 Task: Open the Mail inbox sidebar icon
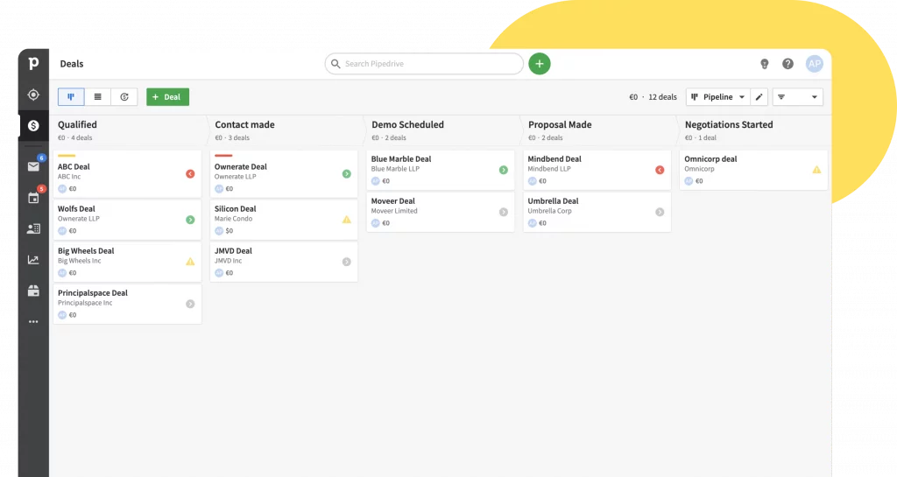(33, 166)
